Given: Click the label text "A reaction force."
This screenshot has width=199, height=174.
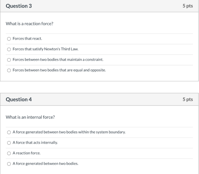Looking at the screenshot, I should coord(27,153).
